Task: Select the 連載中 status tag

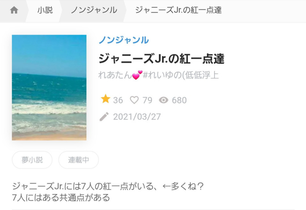Action: point(78,160)
